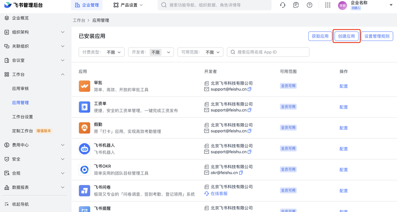Open 在线客服 link for 飞书问卷
This screenshot has height=212, width=397.
[x=219, y=194]
